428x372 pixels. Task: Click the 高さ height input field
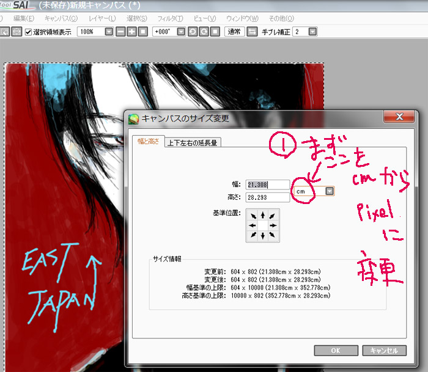point(268,197)
